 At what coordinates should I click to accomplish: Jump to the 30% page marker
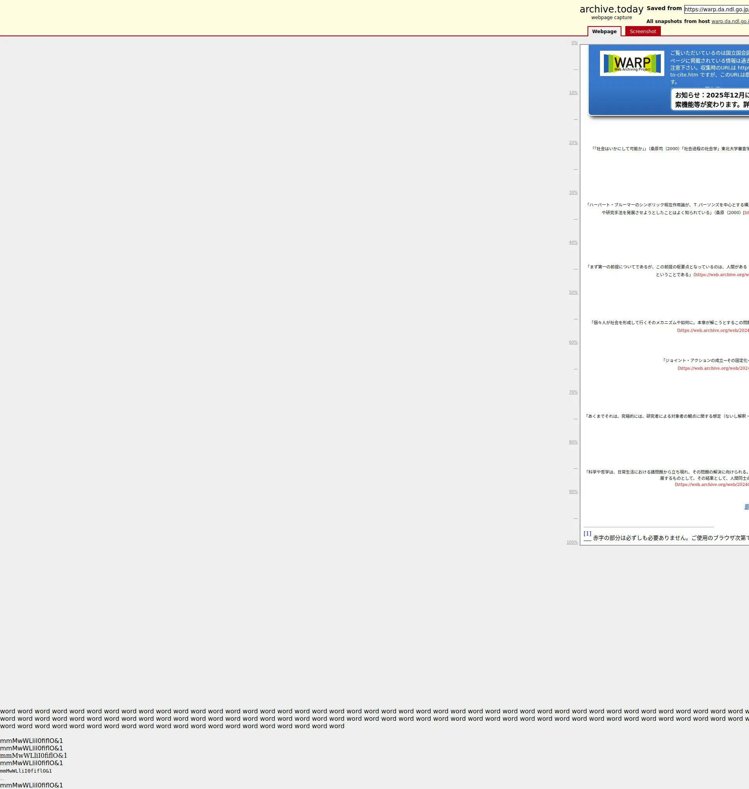point(573,192)
